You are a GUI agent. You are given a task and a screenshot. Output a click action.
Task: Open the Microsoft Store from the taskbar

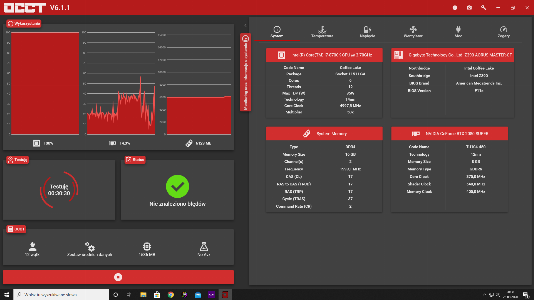pos(157,295)
